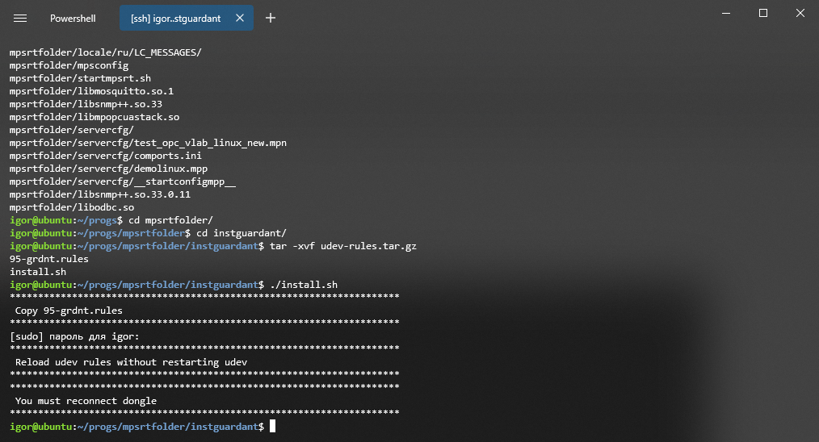Click the line mpsrtfolder/mpsconfig
819x442 pixels.
pyautogui.click(x=69, y=66)
